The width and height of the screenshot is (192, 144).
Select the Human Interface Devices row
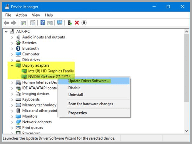click(x=40, y=82)
